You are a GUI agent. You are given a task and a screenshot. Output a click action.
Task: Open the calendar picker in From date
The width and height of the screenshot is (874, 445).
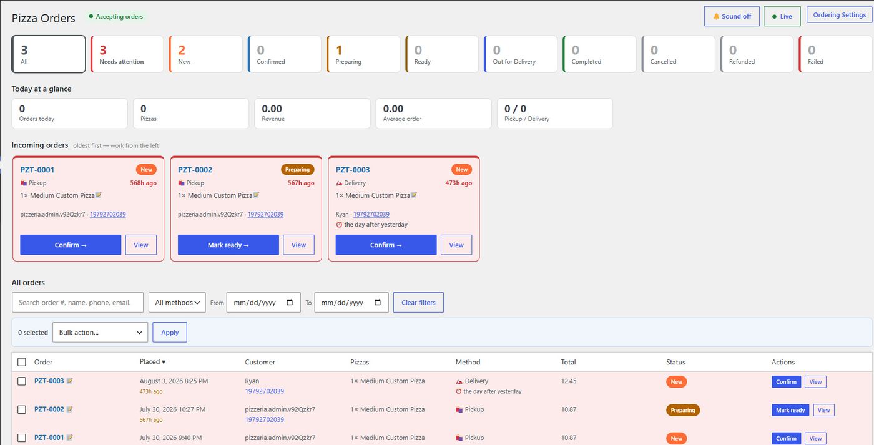coord(290,303)
